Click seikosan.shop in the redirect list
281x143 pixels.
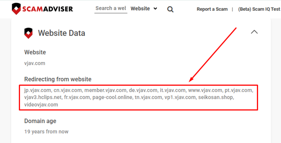pyautogui.click(x=215, y=97)
